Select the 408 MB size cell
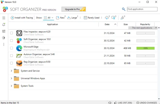The height and width of the screenshot is (104, 160). [x=127, y=48]
